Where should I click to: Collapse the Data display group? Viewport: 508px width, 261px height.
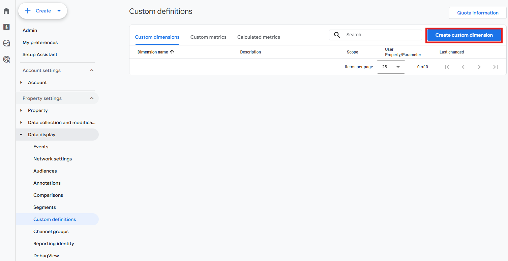[x=21, y=135]
